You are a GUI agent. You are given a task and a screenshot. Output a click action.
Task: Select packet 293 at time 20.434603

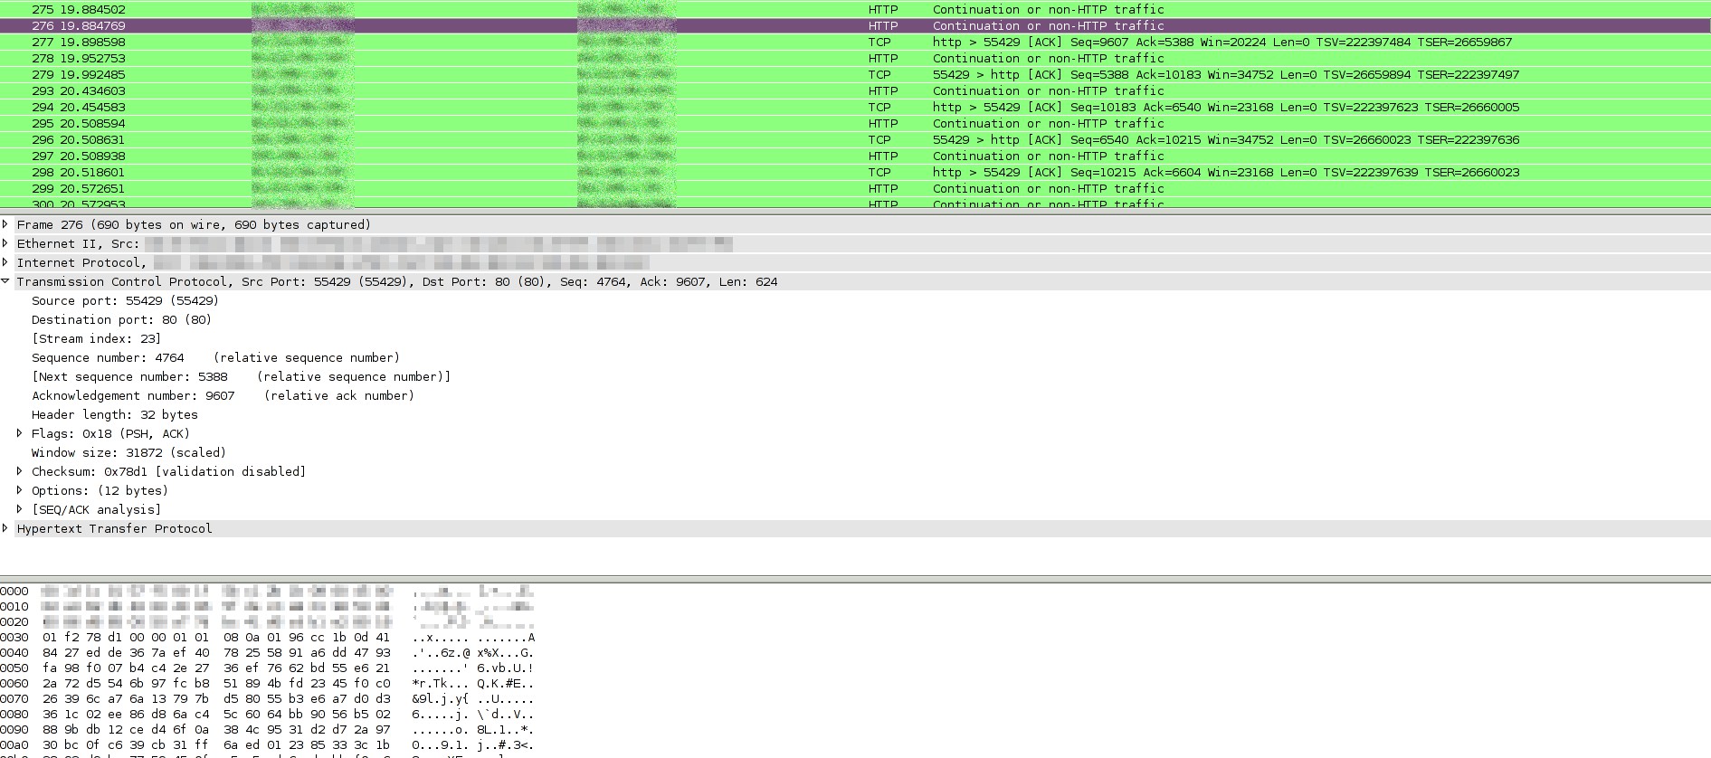[855, 90]
